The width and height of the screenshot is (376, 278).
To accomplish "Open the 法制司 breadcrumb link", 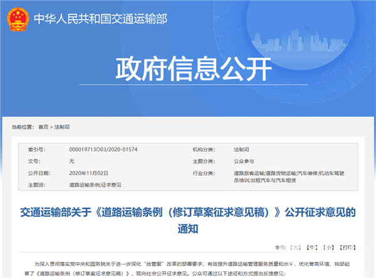I will click(x=63, y=127).
